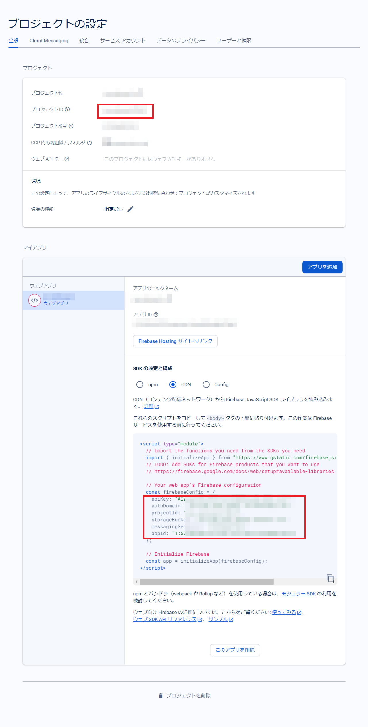Viewport: 368px width, 727px height.
Task: Open the 全般 tab
Action: point(14,41)
